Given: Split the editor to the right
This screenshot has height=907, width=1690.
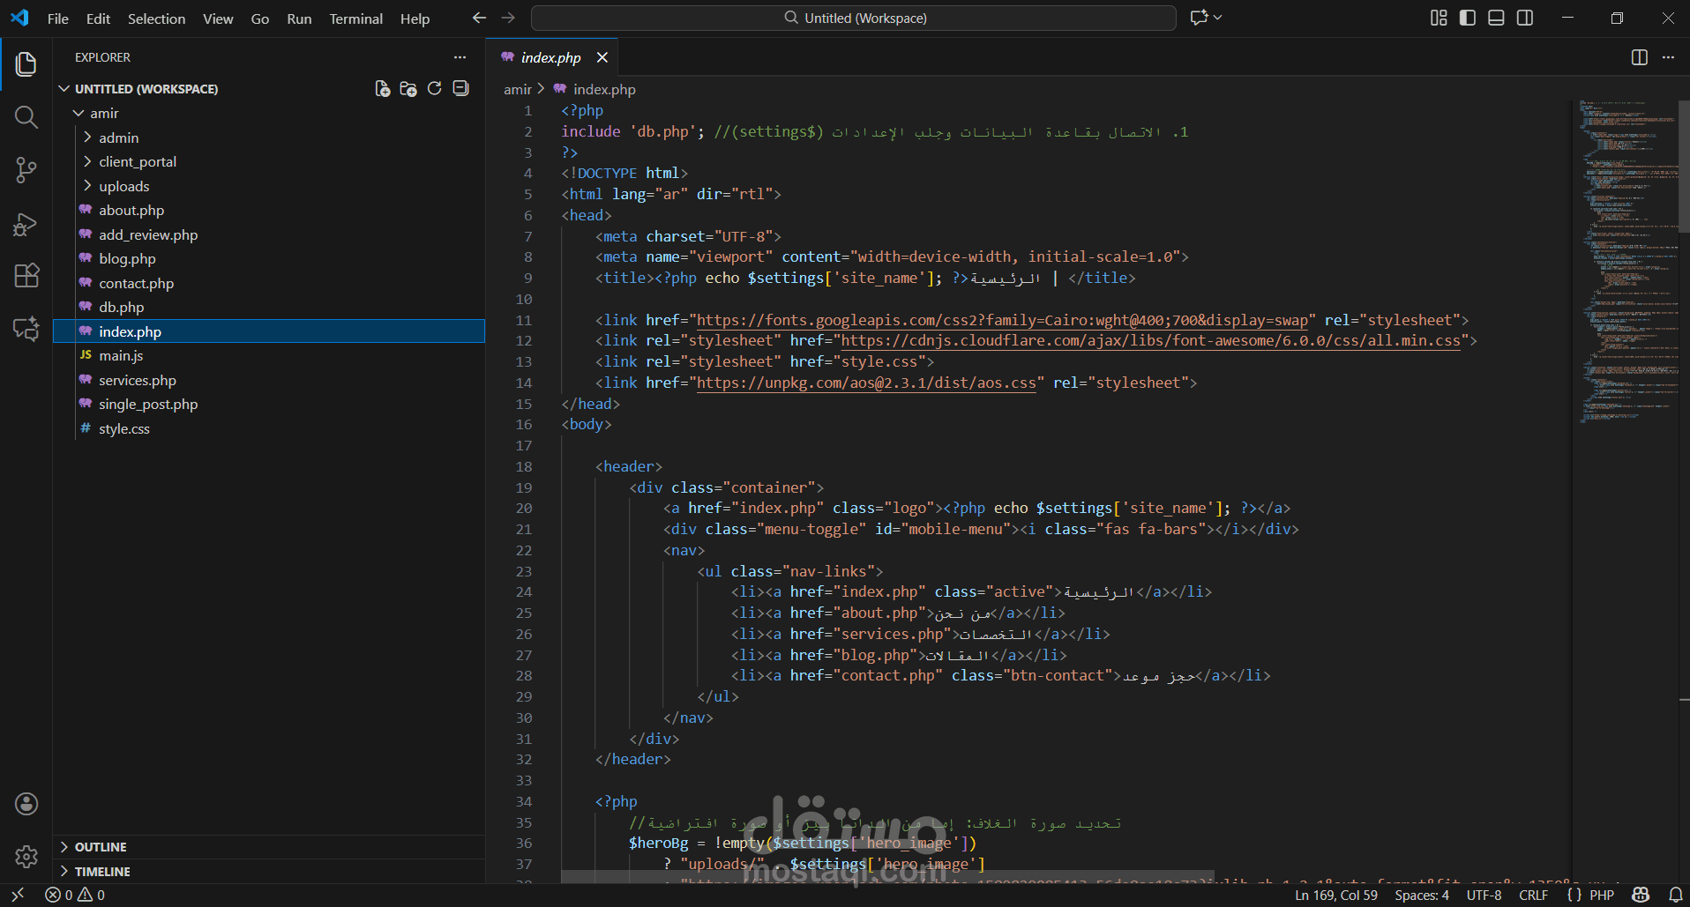Looking at the screenshot, I should pyautogui.click(x=1639, y=57).
